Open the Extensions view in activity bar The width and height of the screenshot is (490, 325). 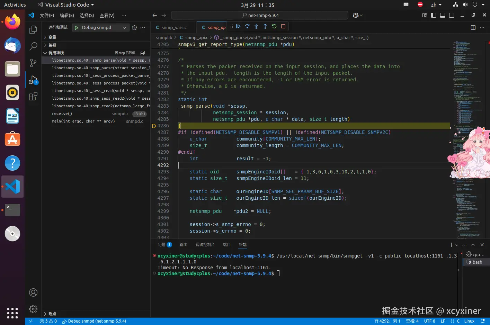click(33, 97)
